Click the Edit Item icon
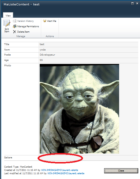The width and height of the screenshot is (140, 179). pos(7,23)
